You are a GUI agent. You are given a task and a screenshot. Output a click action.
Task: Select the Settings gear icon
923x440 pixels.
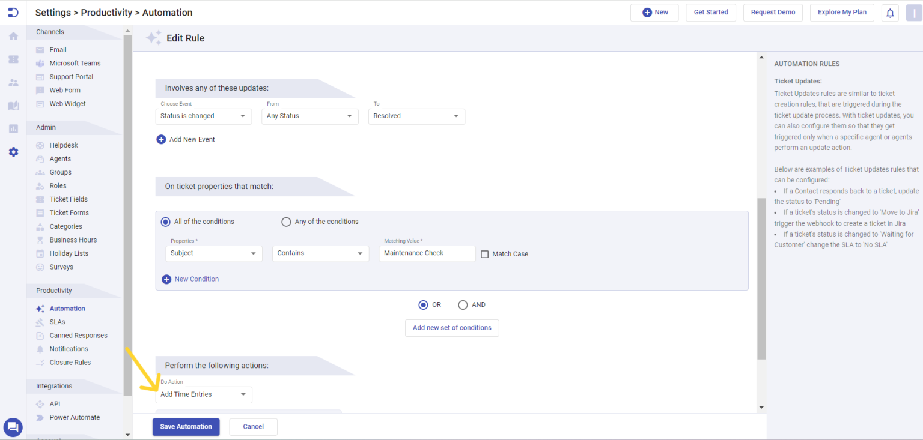click(x=13, y=152)
